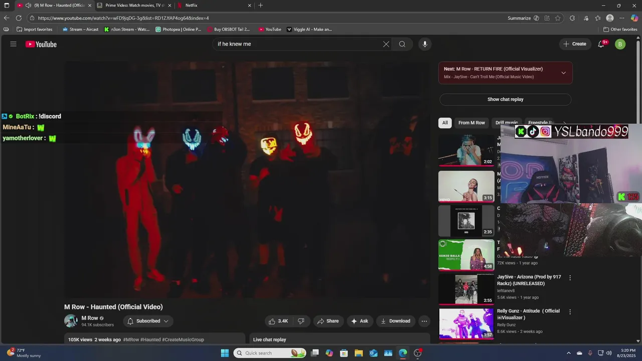Open options for Jay5ive Arizona video
642x361 pixels.
click(570, 278)
